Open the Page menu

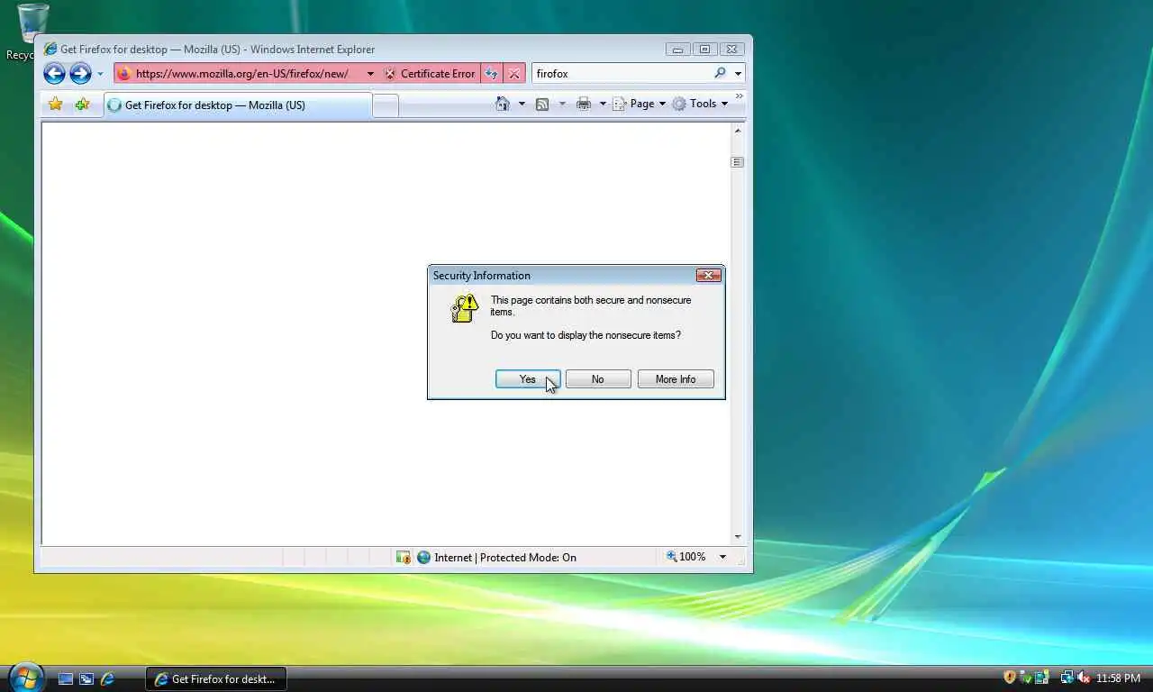pos(640,104)
